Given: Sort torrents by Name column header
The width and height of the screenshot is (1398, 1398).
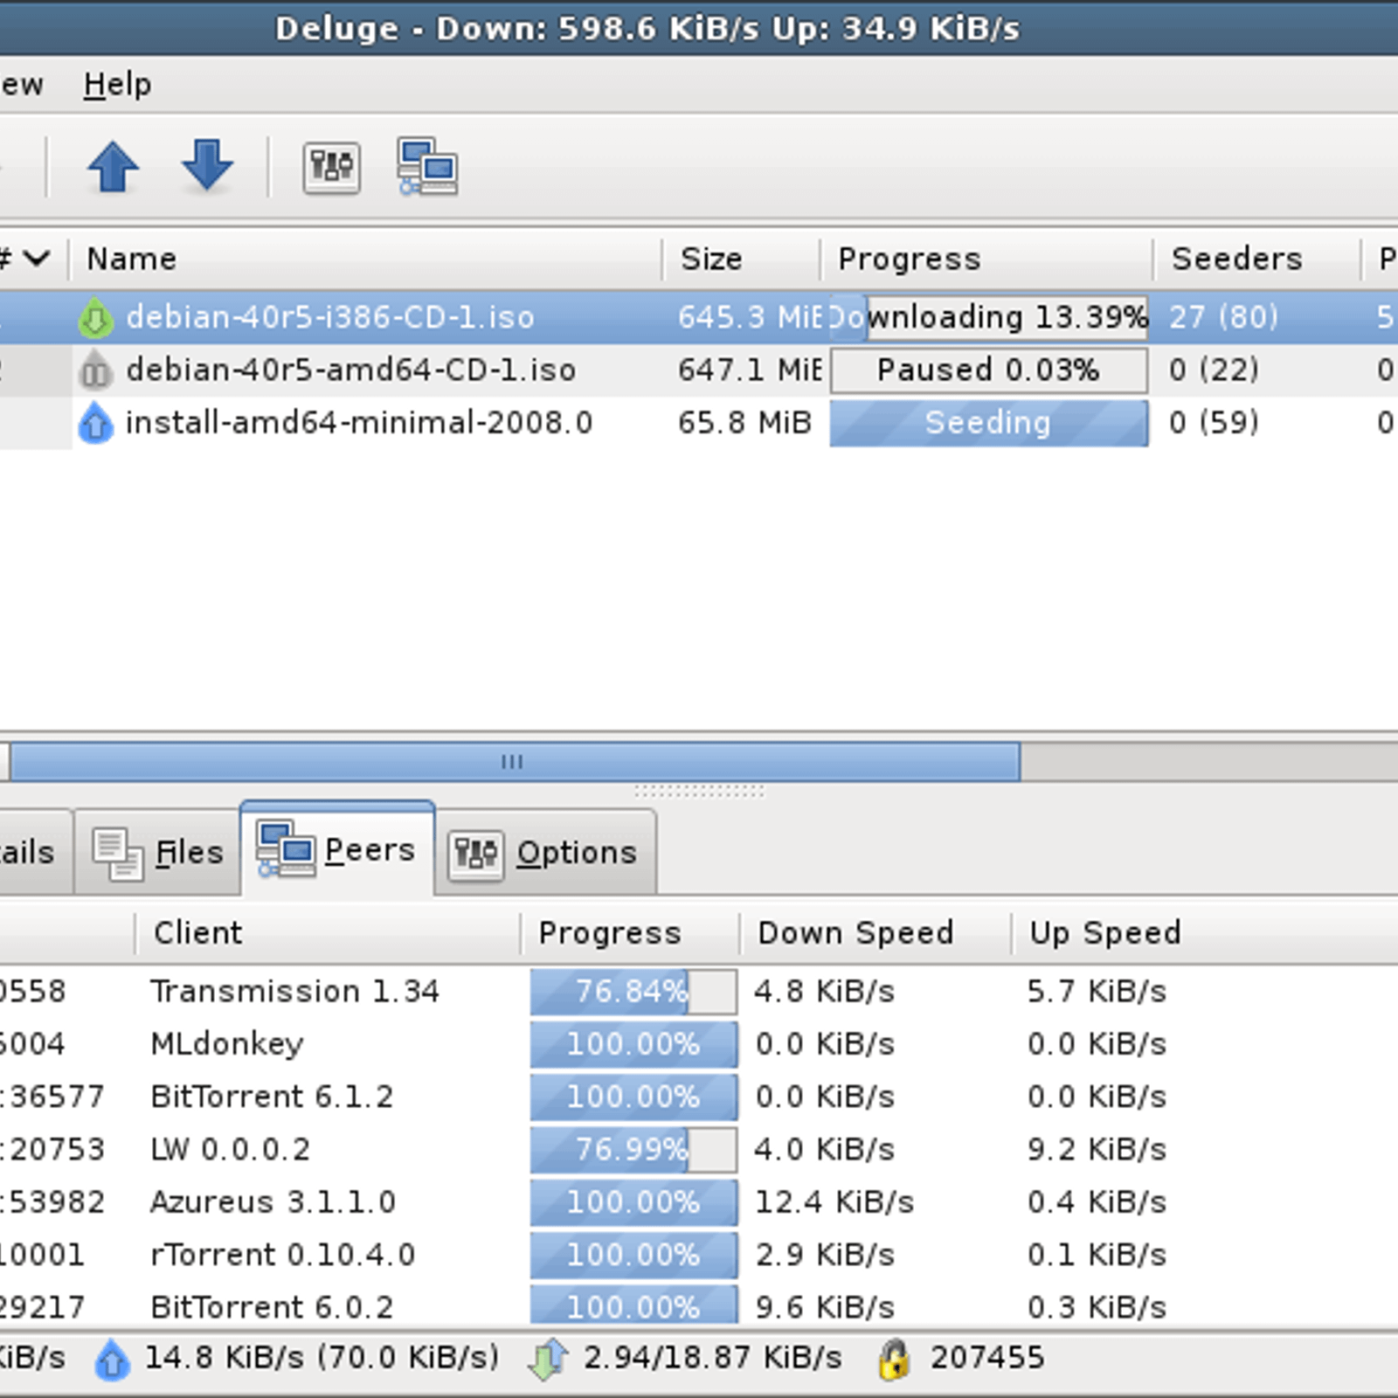Looking at the screenshot, I should point(365,259).
